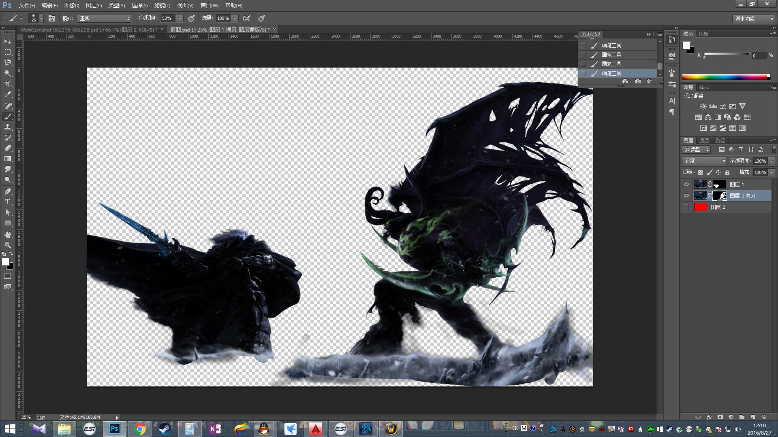Image resolution: width=778 pixels, height=437 pixels.
Task: Select the Horizontal Type tool
Action: click(8, 202)
